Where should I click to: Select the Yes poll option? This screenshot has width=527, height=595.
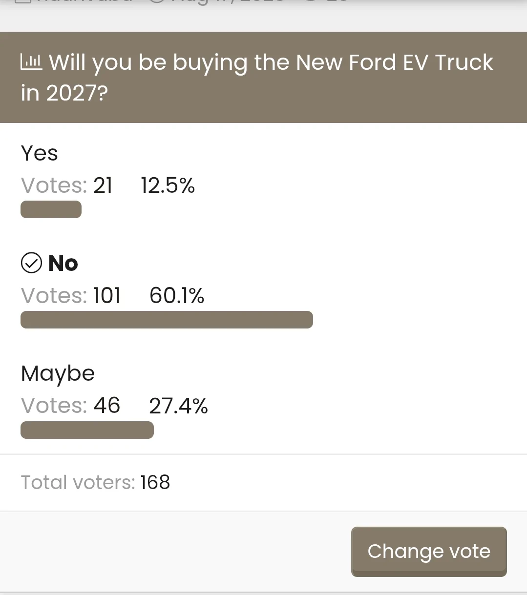pos(40,153)
